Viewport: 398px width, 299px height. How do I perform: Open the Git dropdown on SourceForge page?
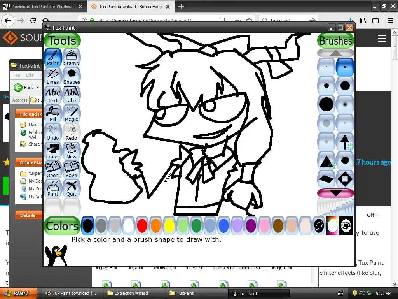pos(372,215)
